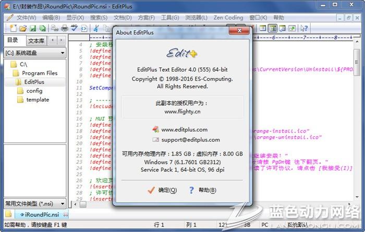
Task: Open the Zen Coding menu
Action: (x=228, y=18)
